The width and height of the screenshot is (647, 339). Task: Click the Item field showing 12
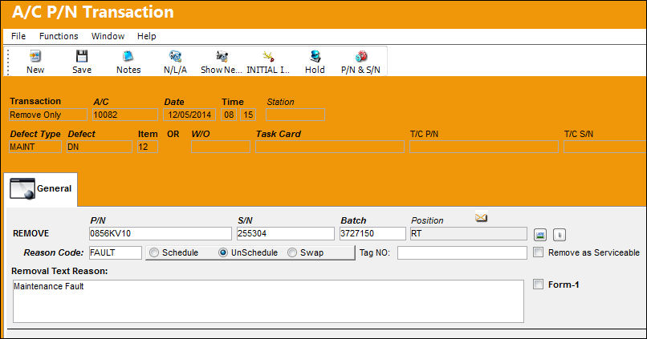[148, 147]
